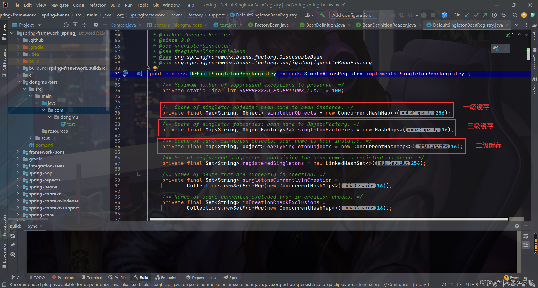Open the Project view dropdown arrow
538x288 pixels.
(40, 25)
